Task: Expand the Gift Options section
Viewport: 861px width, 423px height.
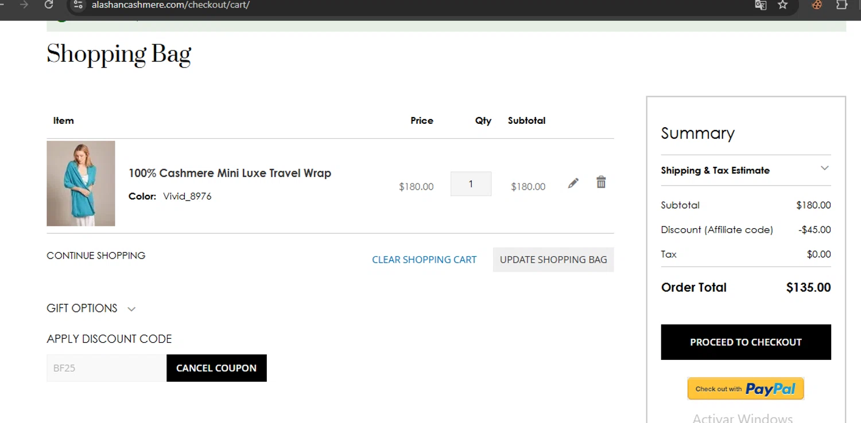Action: (x=91, y=308)
